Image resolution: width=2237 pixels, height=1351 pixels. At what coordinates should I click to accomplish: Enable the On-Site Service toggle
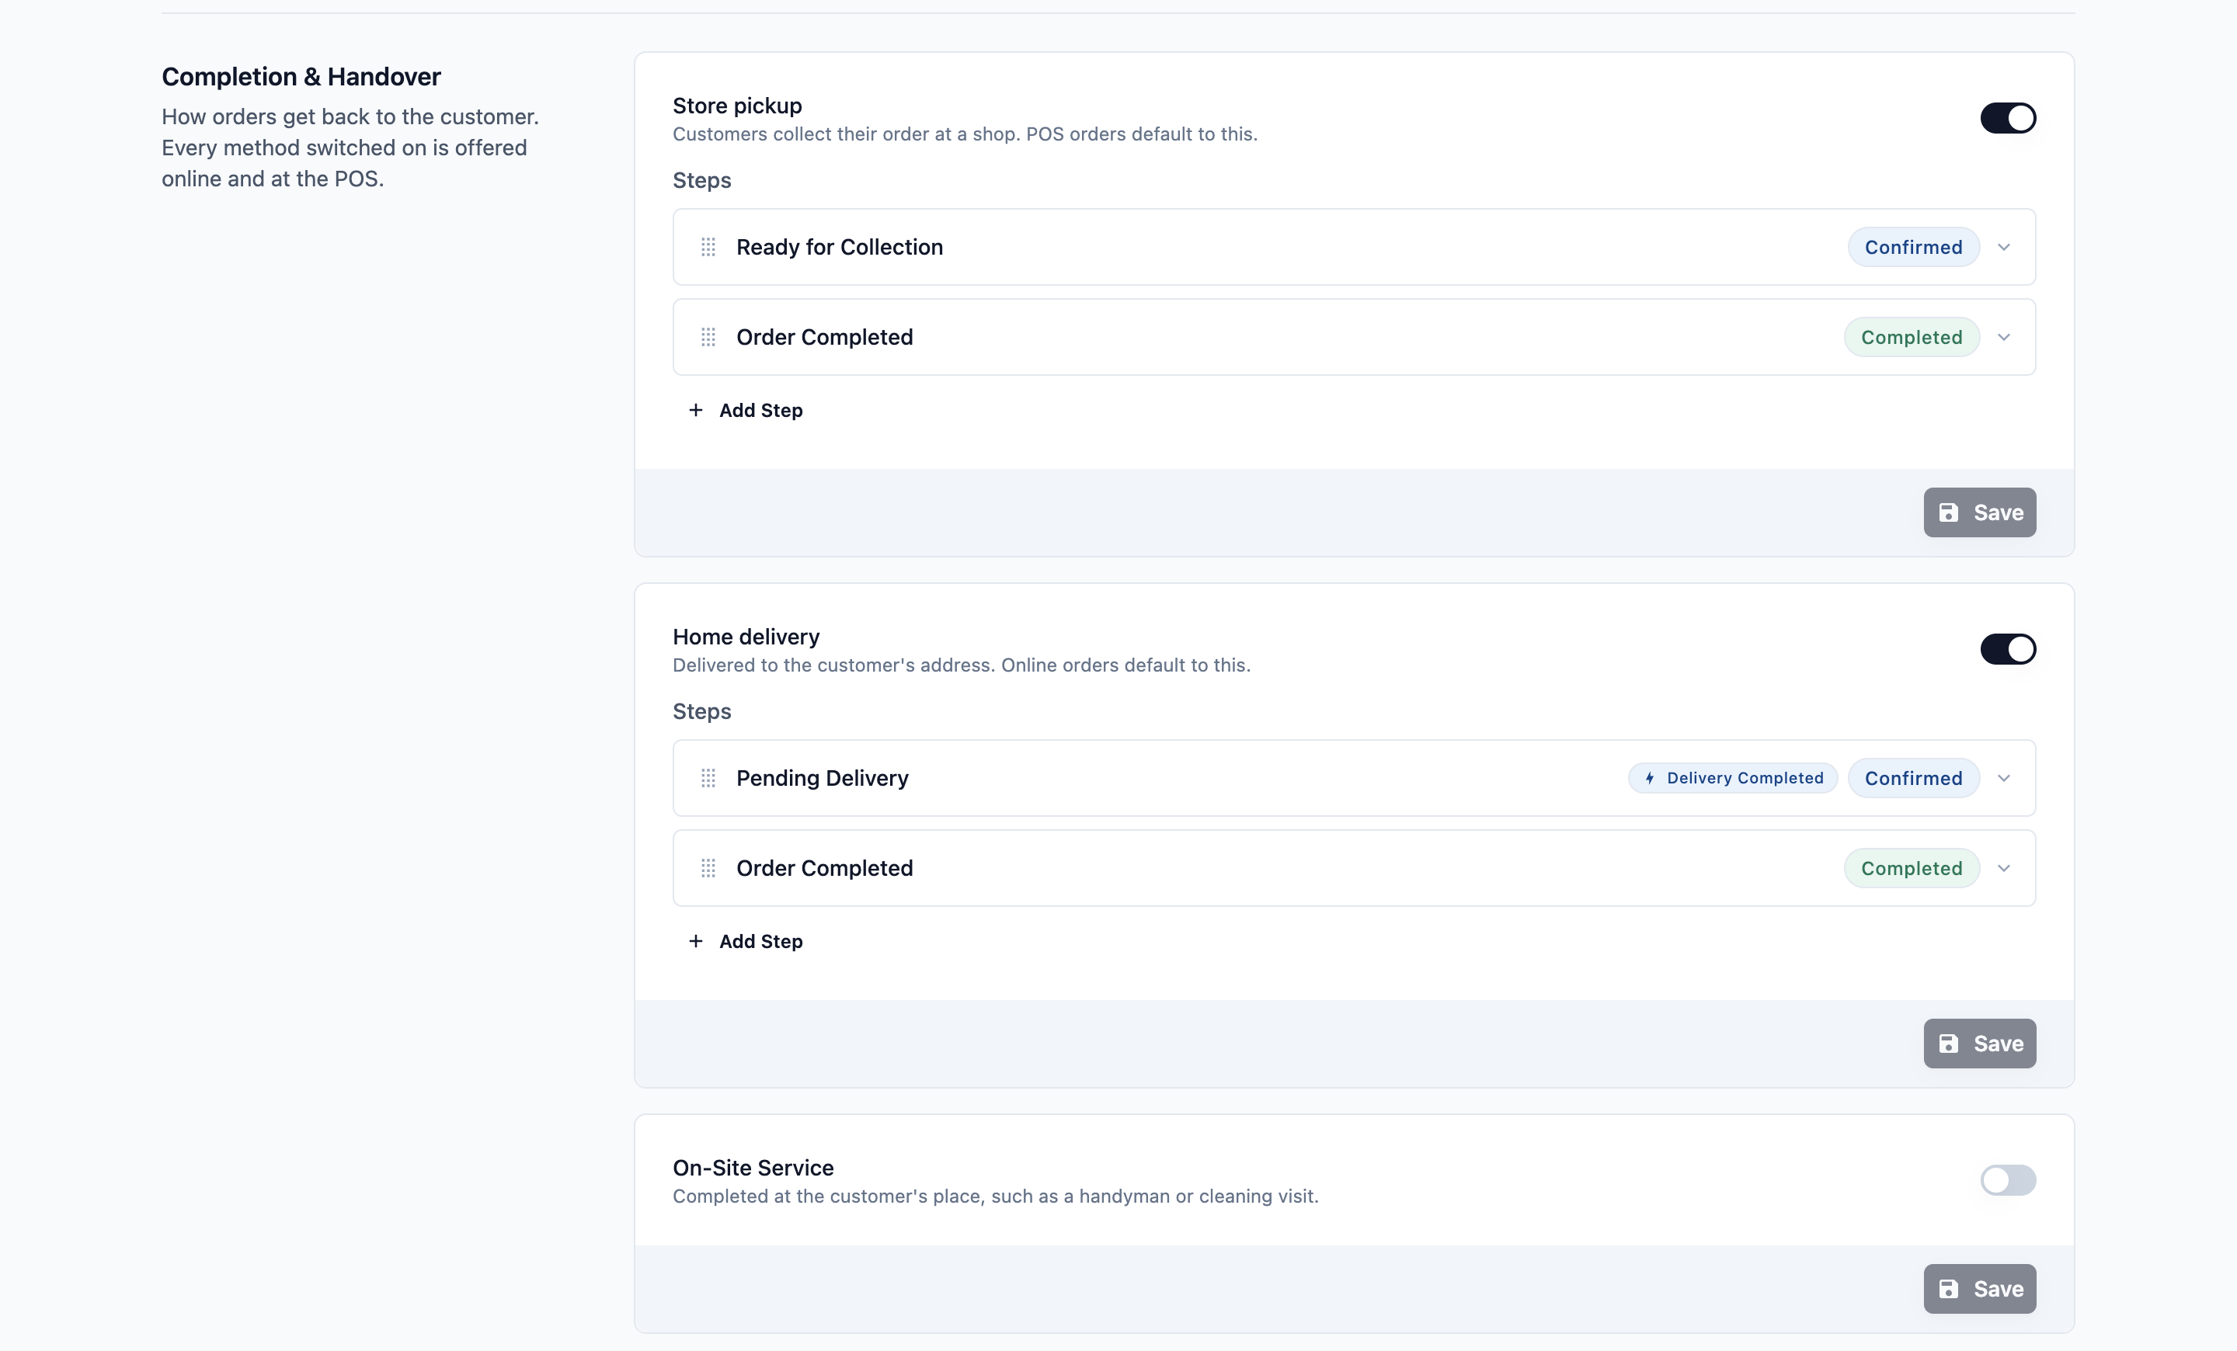(x=2007, y=1179)
